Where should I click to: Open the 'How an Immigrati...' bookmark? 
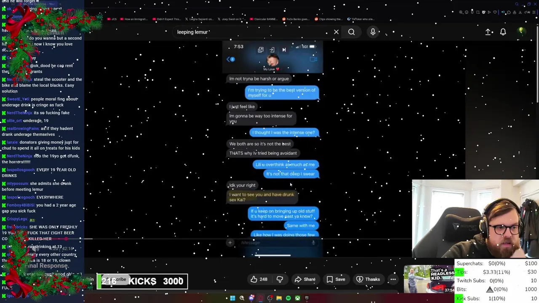coord(135,19)
